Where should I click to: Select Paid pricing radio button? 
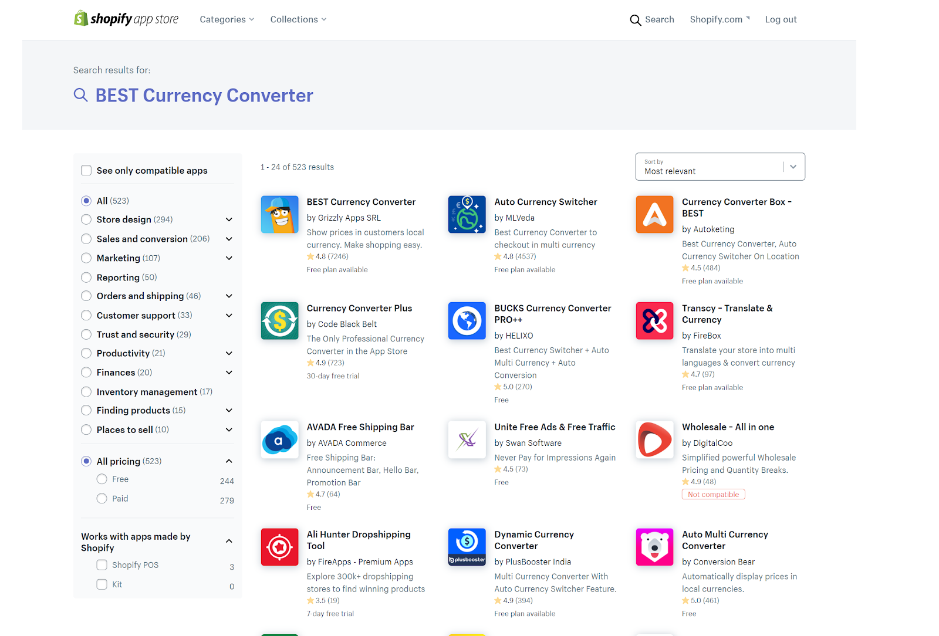click(x=102, y=499)
